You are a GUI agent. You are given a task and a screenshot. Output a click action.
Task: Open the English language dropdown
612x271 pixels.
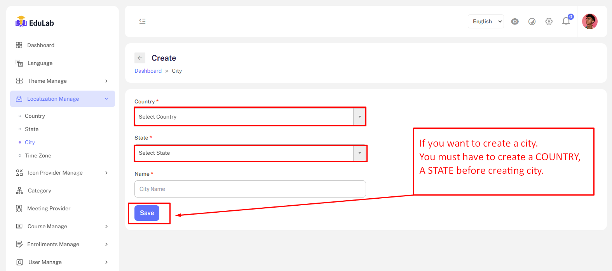click(486, 21)
